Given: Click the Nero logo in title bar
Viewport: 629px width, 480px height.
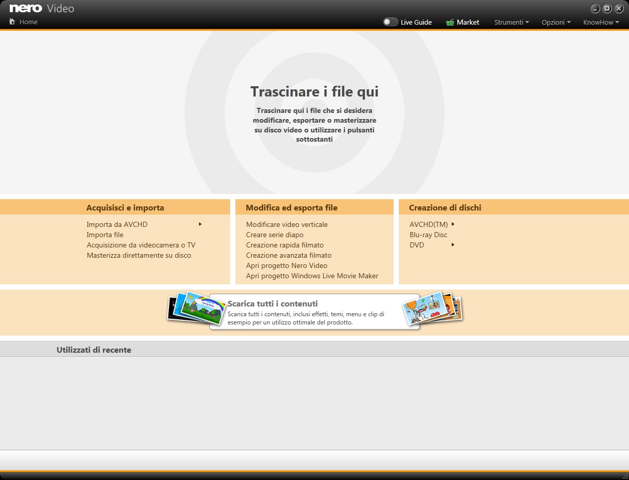Looking at the screenshot, I should 25,8.
